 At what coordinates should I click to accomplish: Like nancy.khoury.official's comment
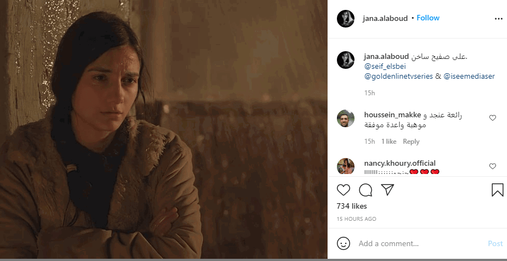pos(493,166)
